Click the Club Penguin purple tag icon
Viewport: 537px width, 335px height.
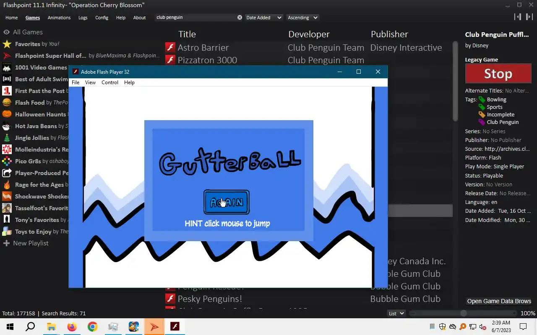click(x=482, y=122)
